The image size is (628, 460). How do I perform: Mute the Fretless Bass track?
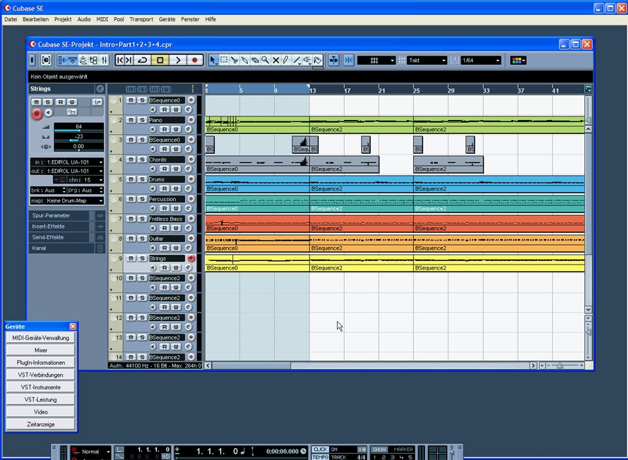click(131, 219)
